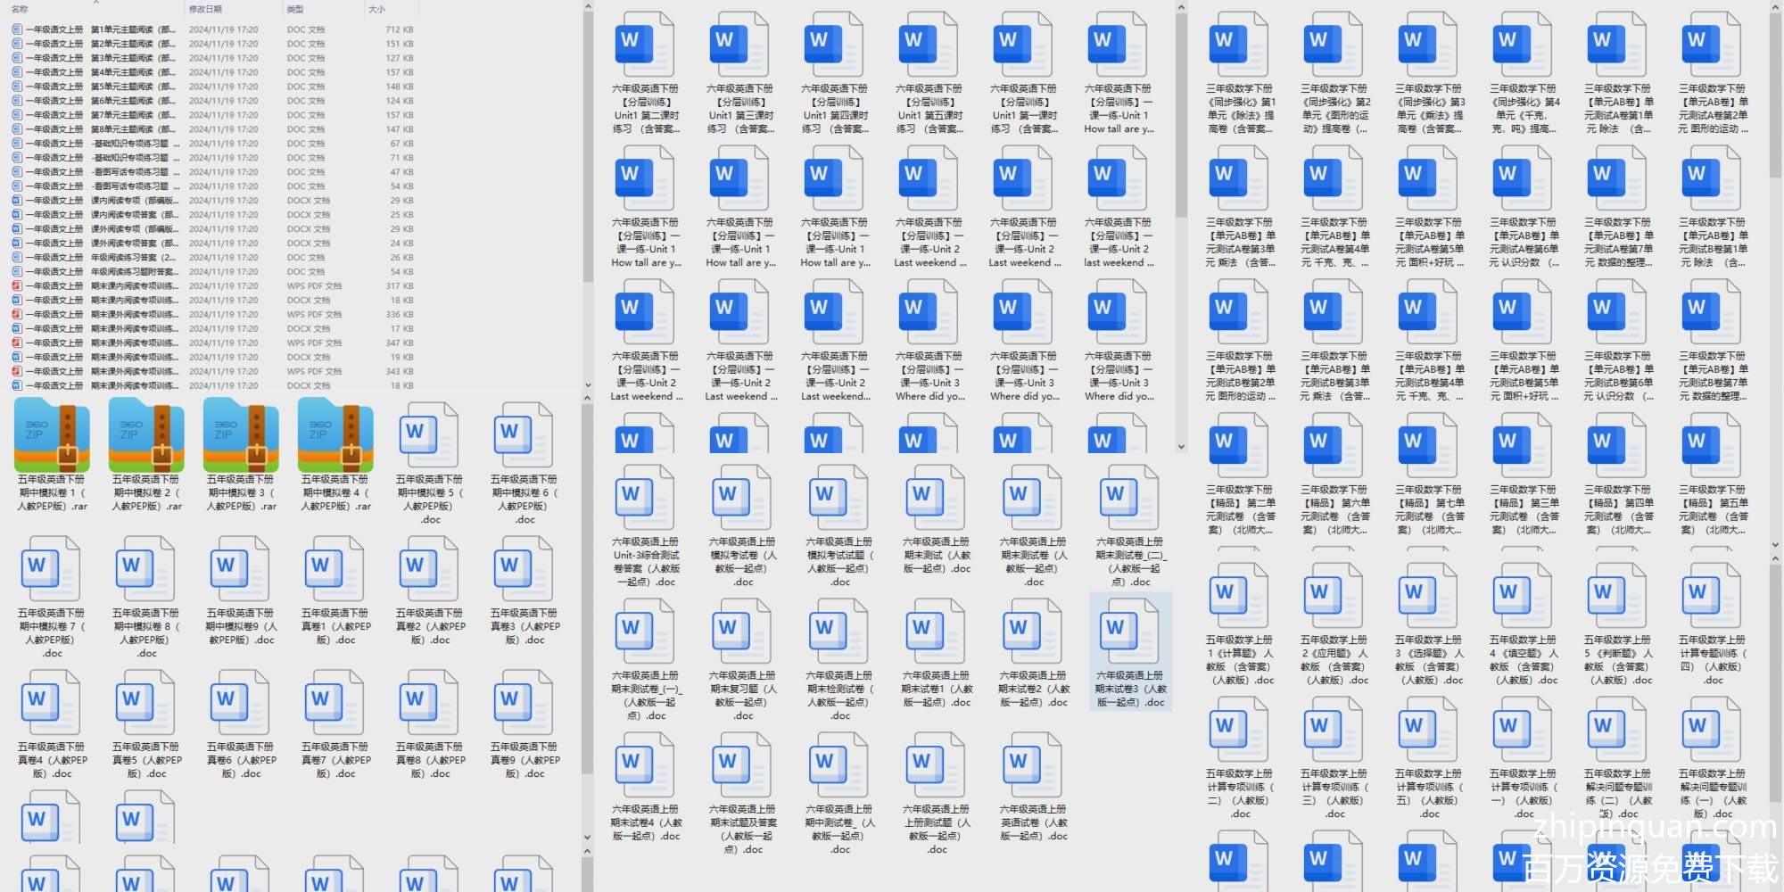The height and width of the screenshot is (892, 1784).
Task: Open the 六年级英语上册 Unit-3综合测试卷答案 icon
Action: 646,499
